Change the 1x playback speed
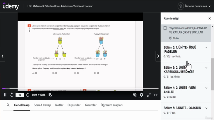Image resolution: width=214 pixels, height=120 pixels. (20, 95)
